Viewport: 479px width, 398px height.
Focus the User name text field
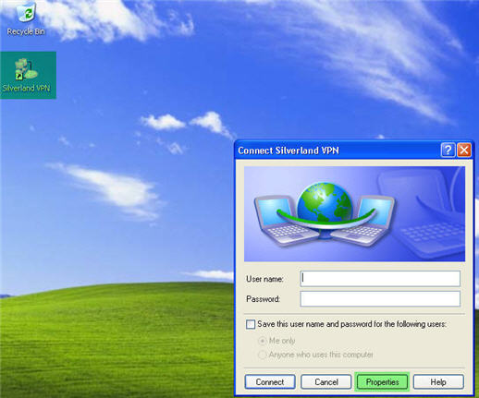(380, 279)
